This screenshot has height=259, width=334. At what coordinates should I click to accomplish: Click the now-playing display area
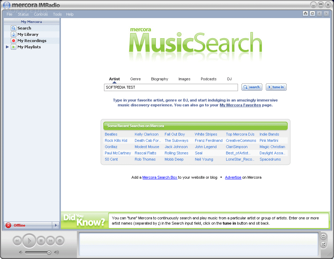click(199, 244)
